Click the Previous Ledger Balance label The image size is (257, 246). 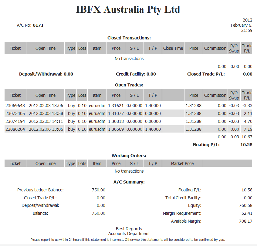click(40, 190)
